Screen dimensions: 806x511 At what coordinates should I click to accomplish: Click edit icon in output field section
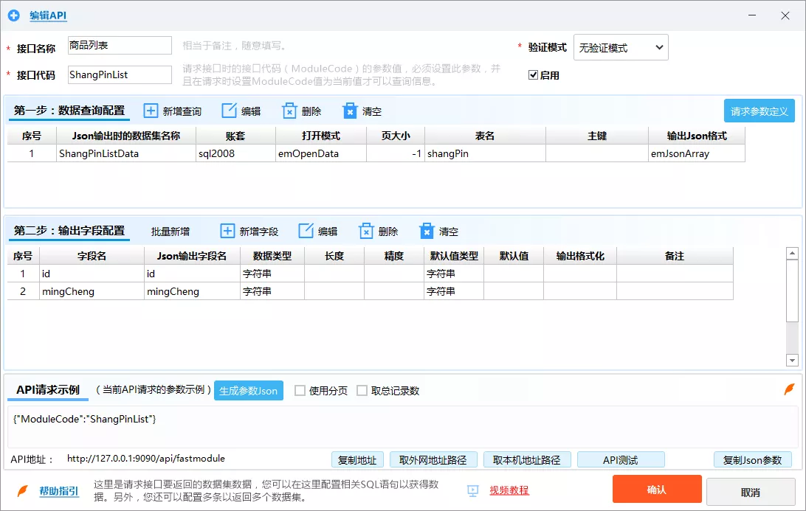click(x=306, y=232)
